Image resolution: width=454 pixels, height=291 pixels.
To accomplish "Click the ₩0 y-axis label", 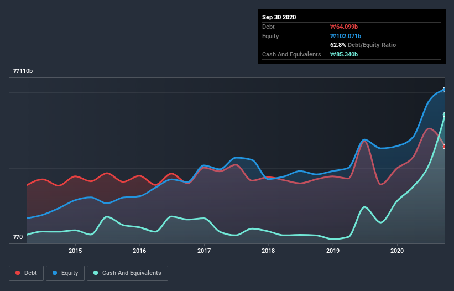I will pos(18,237).
